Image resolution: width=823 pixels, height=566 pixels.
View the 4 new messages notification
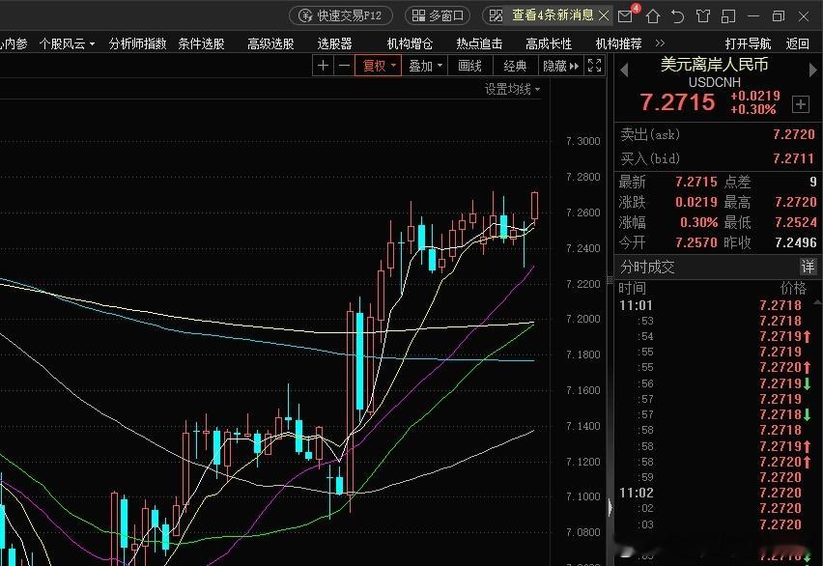click(553, 15)
